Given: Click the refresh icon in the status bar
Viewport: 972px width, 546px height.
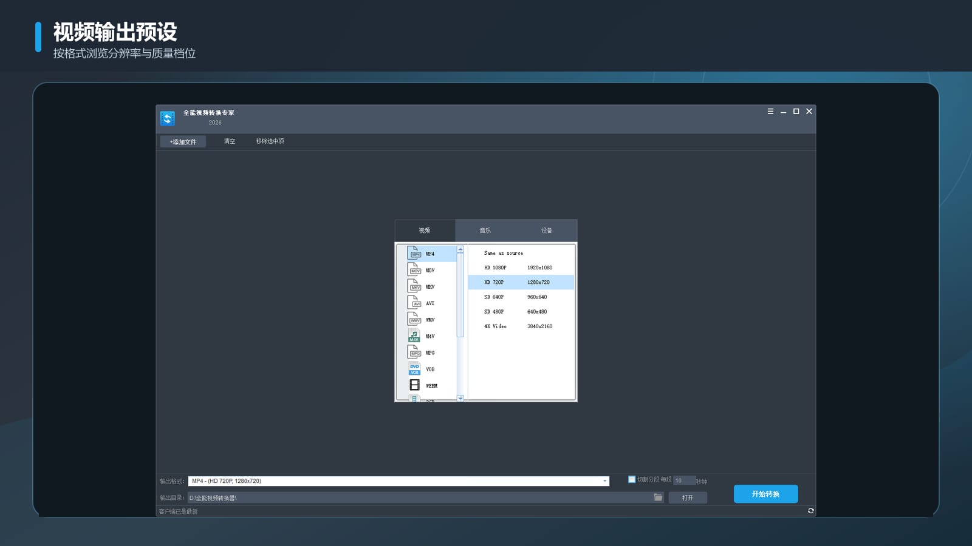Looking at the screenshot, I should coord(810,511).
